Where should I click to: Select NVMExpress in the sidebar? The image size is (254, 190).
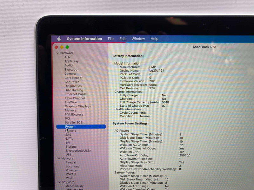(74, 114)
